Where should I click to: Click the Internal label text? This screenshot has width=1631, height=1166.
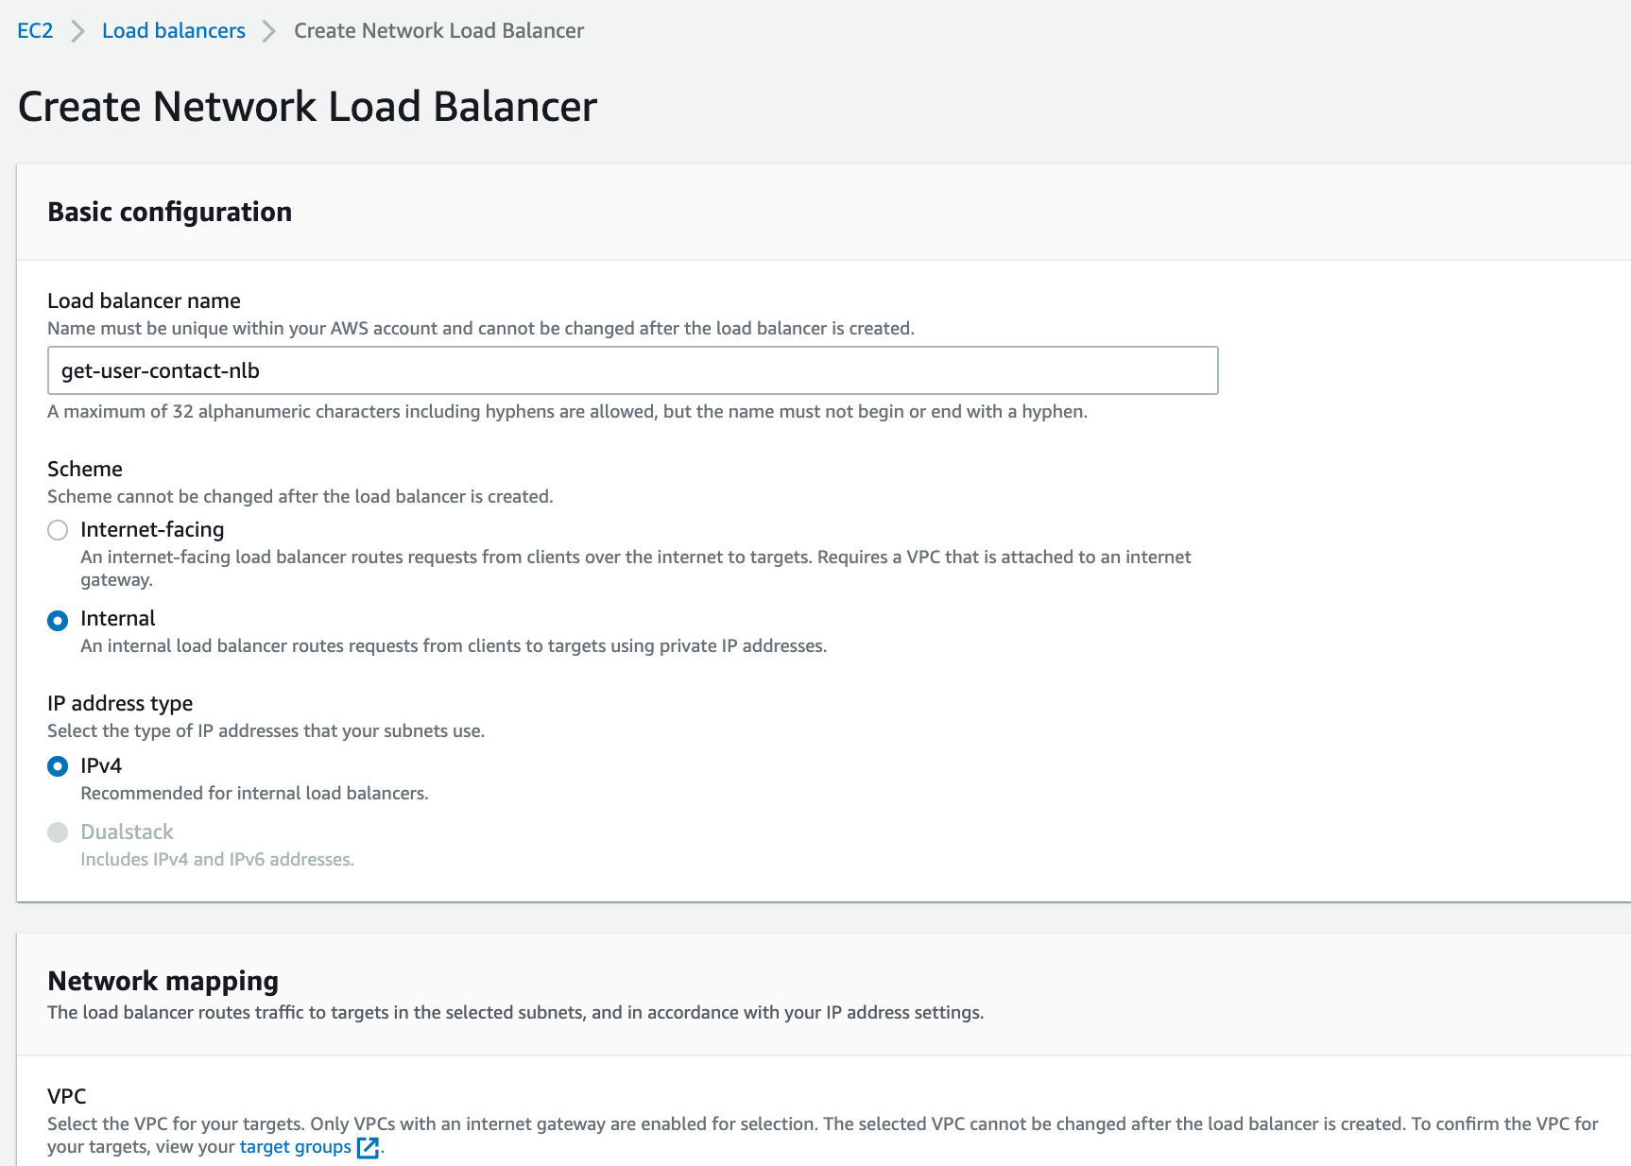[x=118, y=618]
